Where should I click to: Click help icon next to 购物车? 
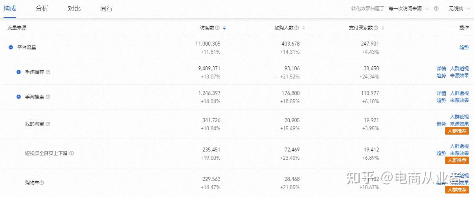pos(42,183)
